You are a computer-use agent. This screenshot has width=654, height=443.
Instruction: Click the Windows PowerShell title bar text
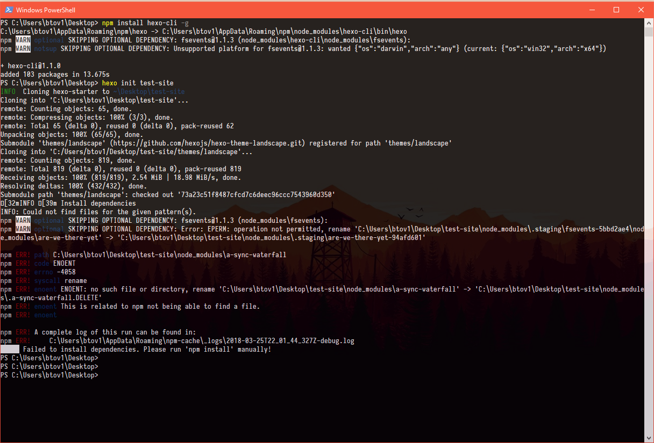pyautogui.click(x=45, y=10)
